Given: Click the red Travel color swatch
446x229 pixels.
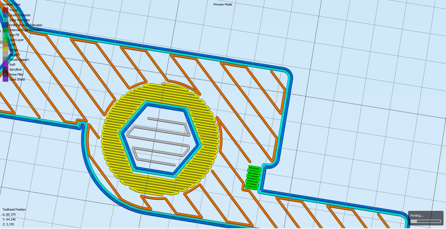Looking at the screenshot, I should 6,10.
